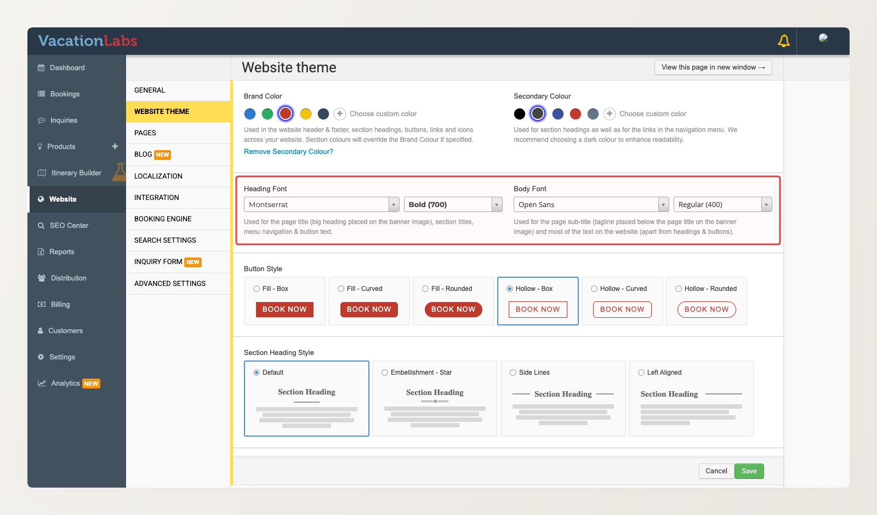877x515 pixels.
Task: Open the PAGES settings tab
Action: click(x=178, y=133)
